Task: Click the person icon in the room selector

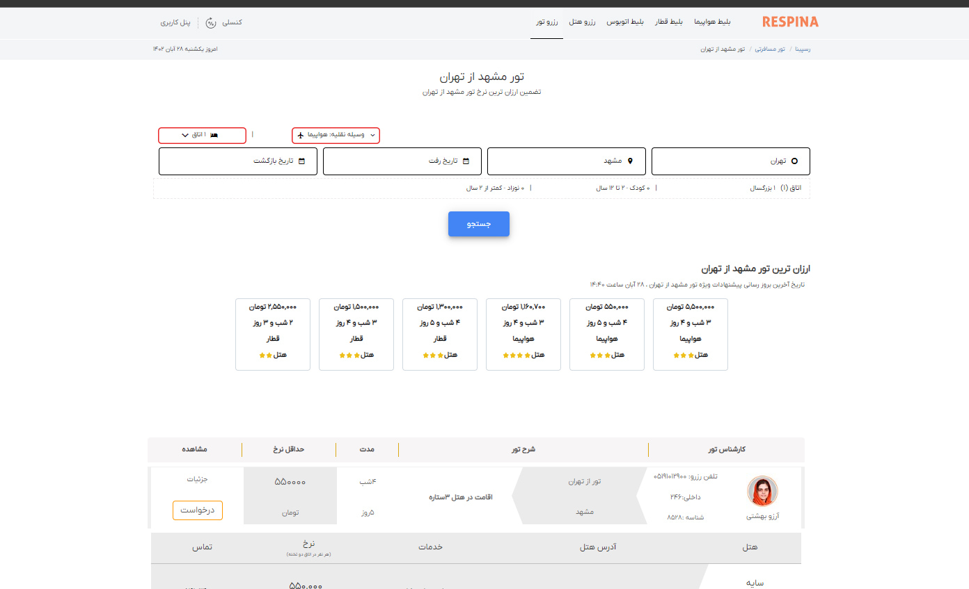Action: tap(213, 135)
